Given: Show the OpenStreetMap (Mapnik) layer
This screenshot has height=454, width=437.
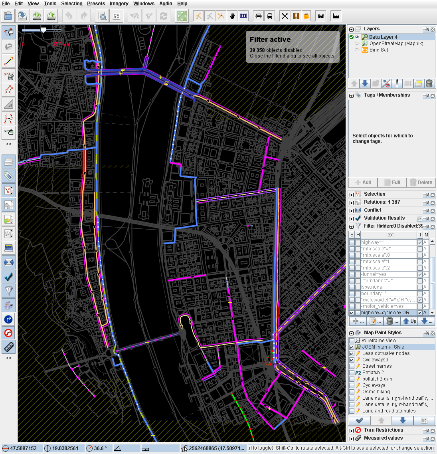Looking at the screenshot, I should coord(357,44).
